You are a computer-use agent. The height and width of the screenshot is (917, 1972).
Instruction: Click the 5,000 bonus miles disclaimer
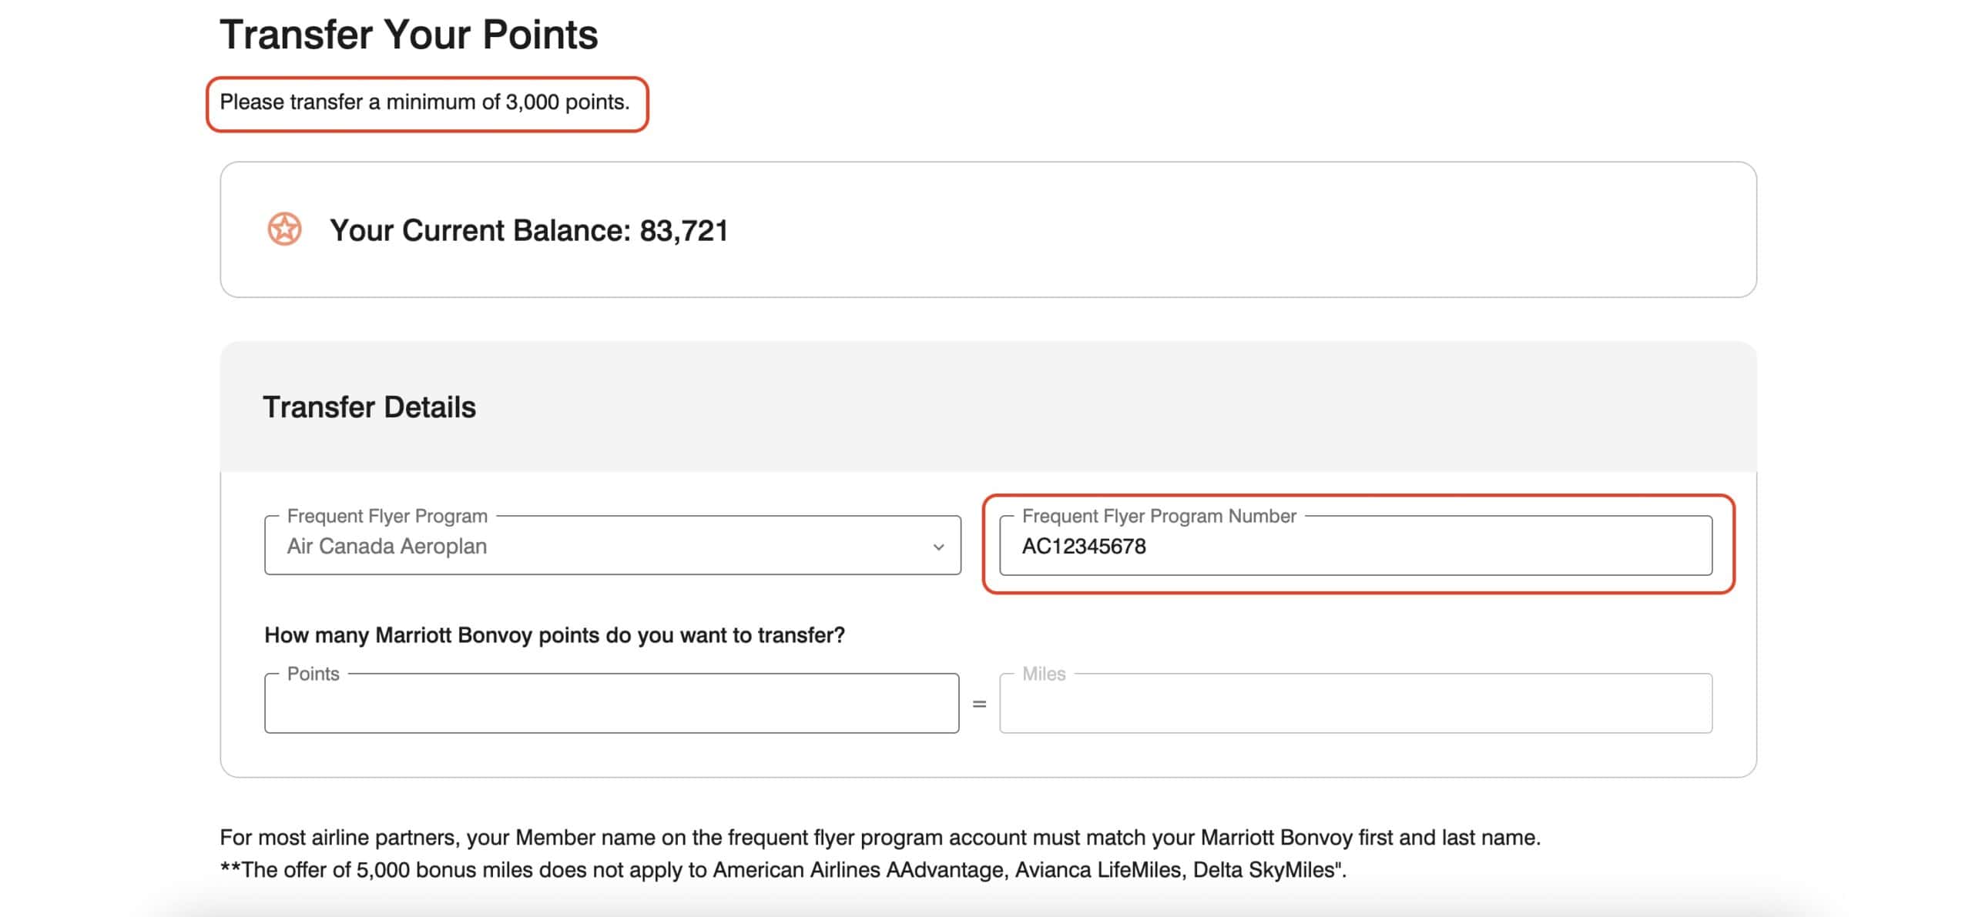[783, 870]
